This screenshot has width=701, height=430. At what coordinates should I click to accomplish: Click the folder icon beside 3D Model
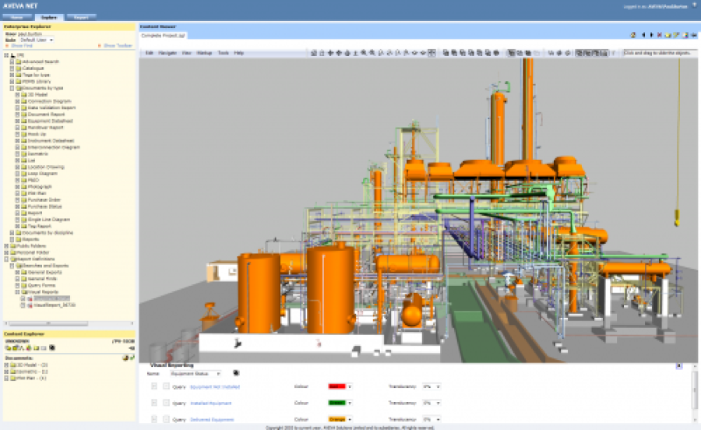pyautogui.click(x=24, y=95)
